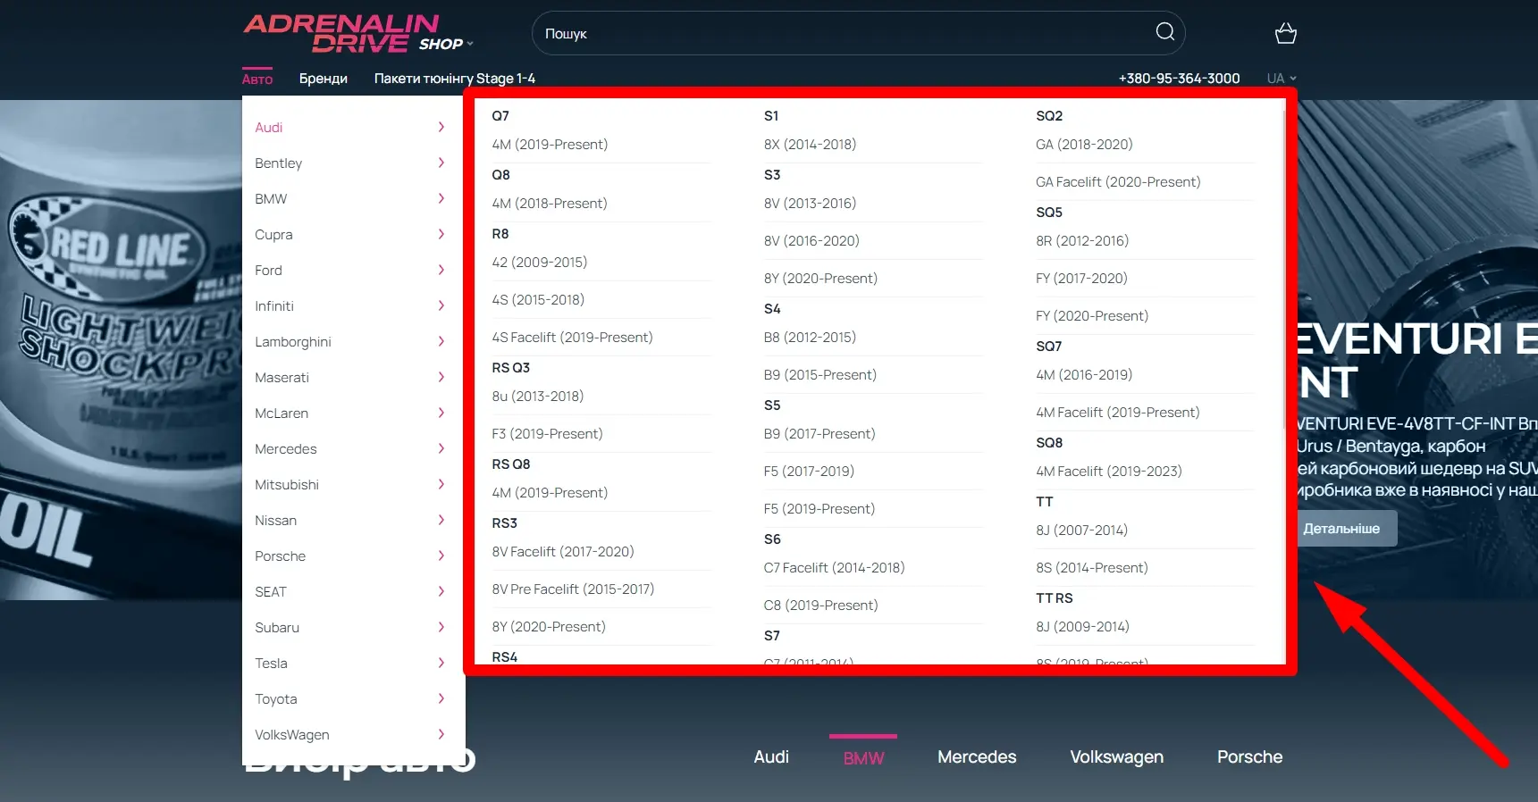The width and height of the screenshot is (1538, 802).
Task: Select S1 8X (2014-2018)
Action: (810, 144)
